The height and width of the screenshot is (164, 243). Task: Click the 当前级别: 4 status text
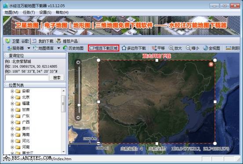pos(131,149)
